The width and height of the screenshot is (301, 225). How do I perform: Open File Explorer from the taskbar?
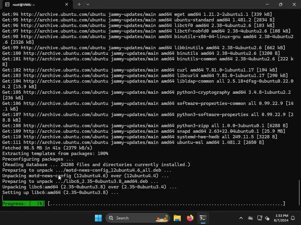(x=177, y=218)
